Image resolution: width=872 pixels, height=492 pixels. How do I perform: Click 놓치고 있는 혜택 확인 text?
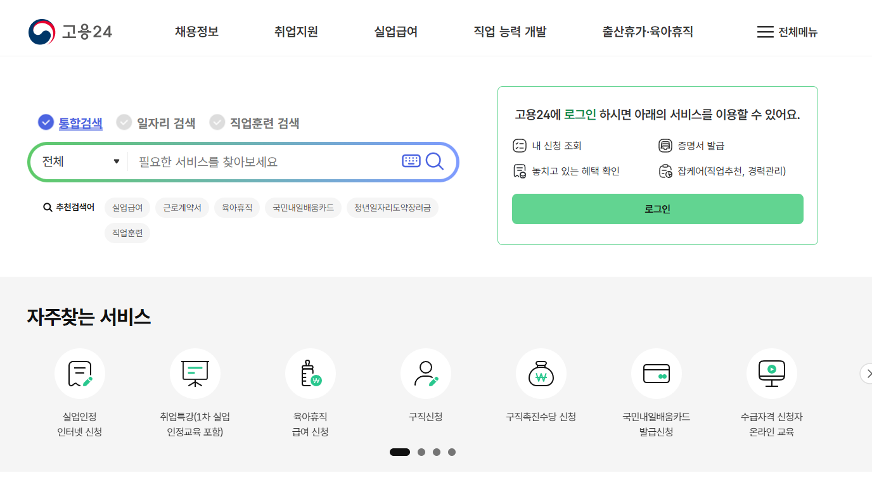(575, 171)
